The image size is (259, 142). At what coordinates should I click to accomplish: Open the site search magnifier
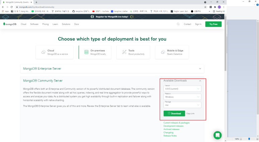[x=178, y=24]
